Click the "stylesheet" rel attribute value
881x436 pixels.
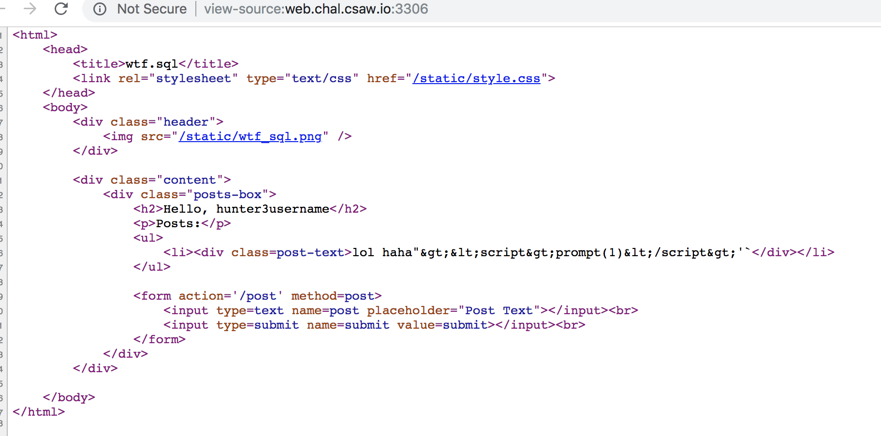tap(193, 78)
